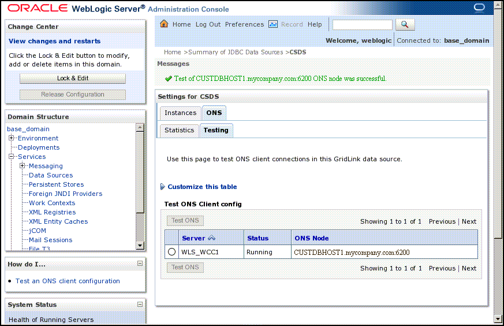The width and height of the screenshot is (504, 326).
Task: Select the ONS tab
Action: point(214,113)
